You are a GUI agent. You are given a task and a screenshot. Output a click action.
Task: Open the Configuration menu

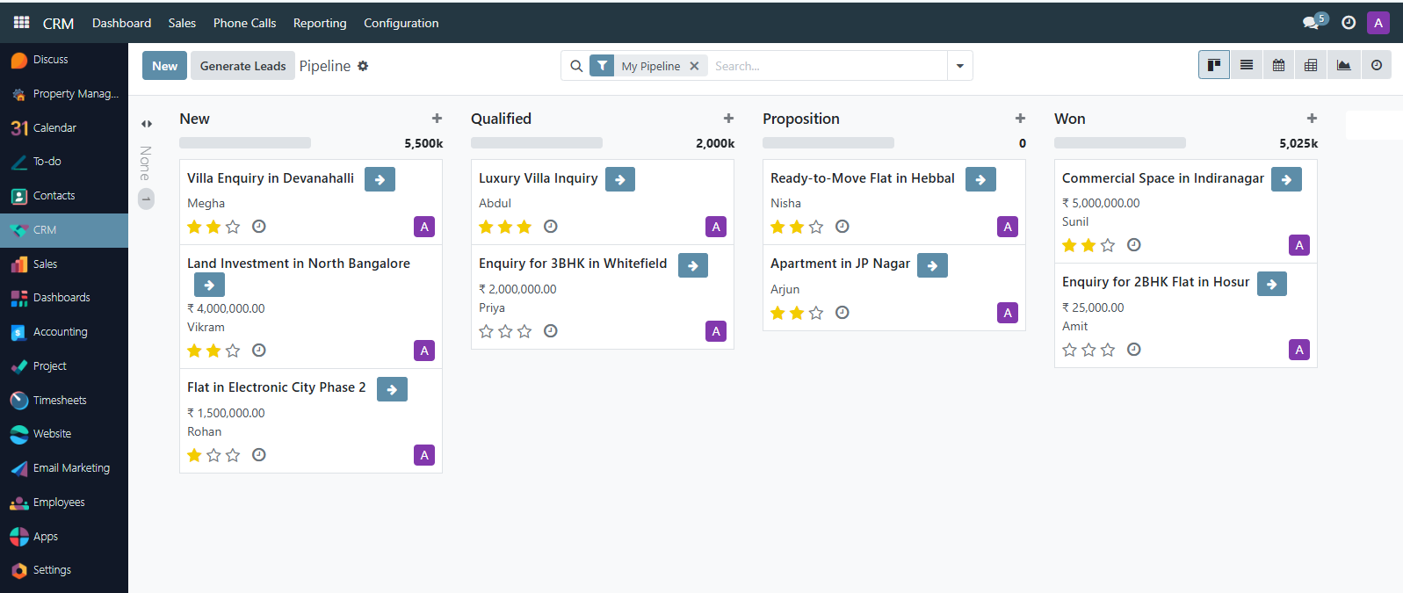[x=401, y=23]
